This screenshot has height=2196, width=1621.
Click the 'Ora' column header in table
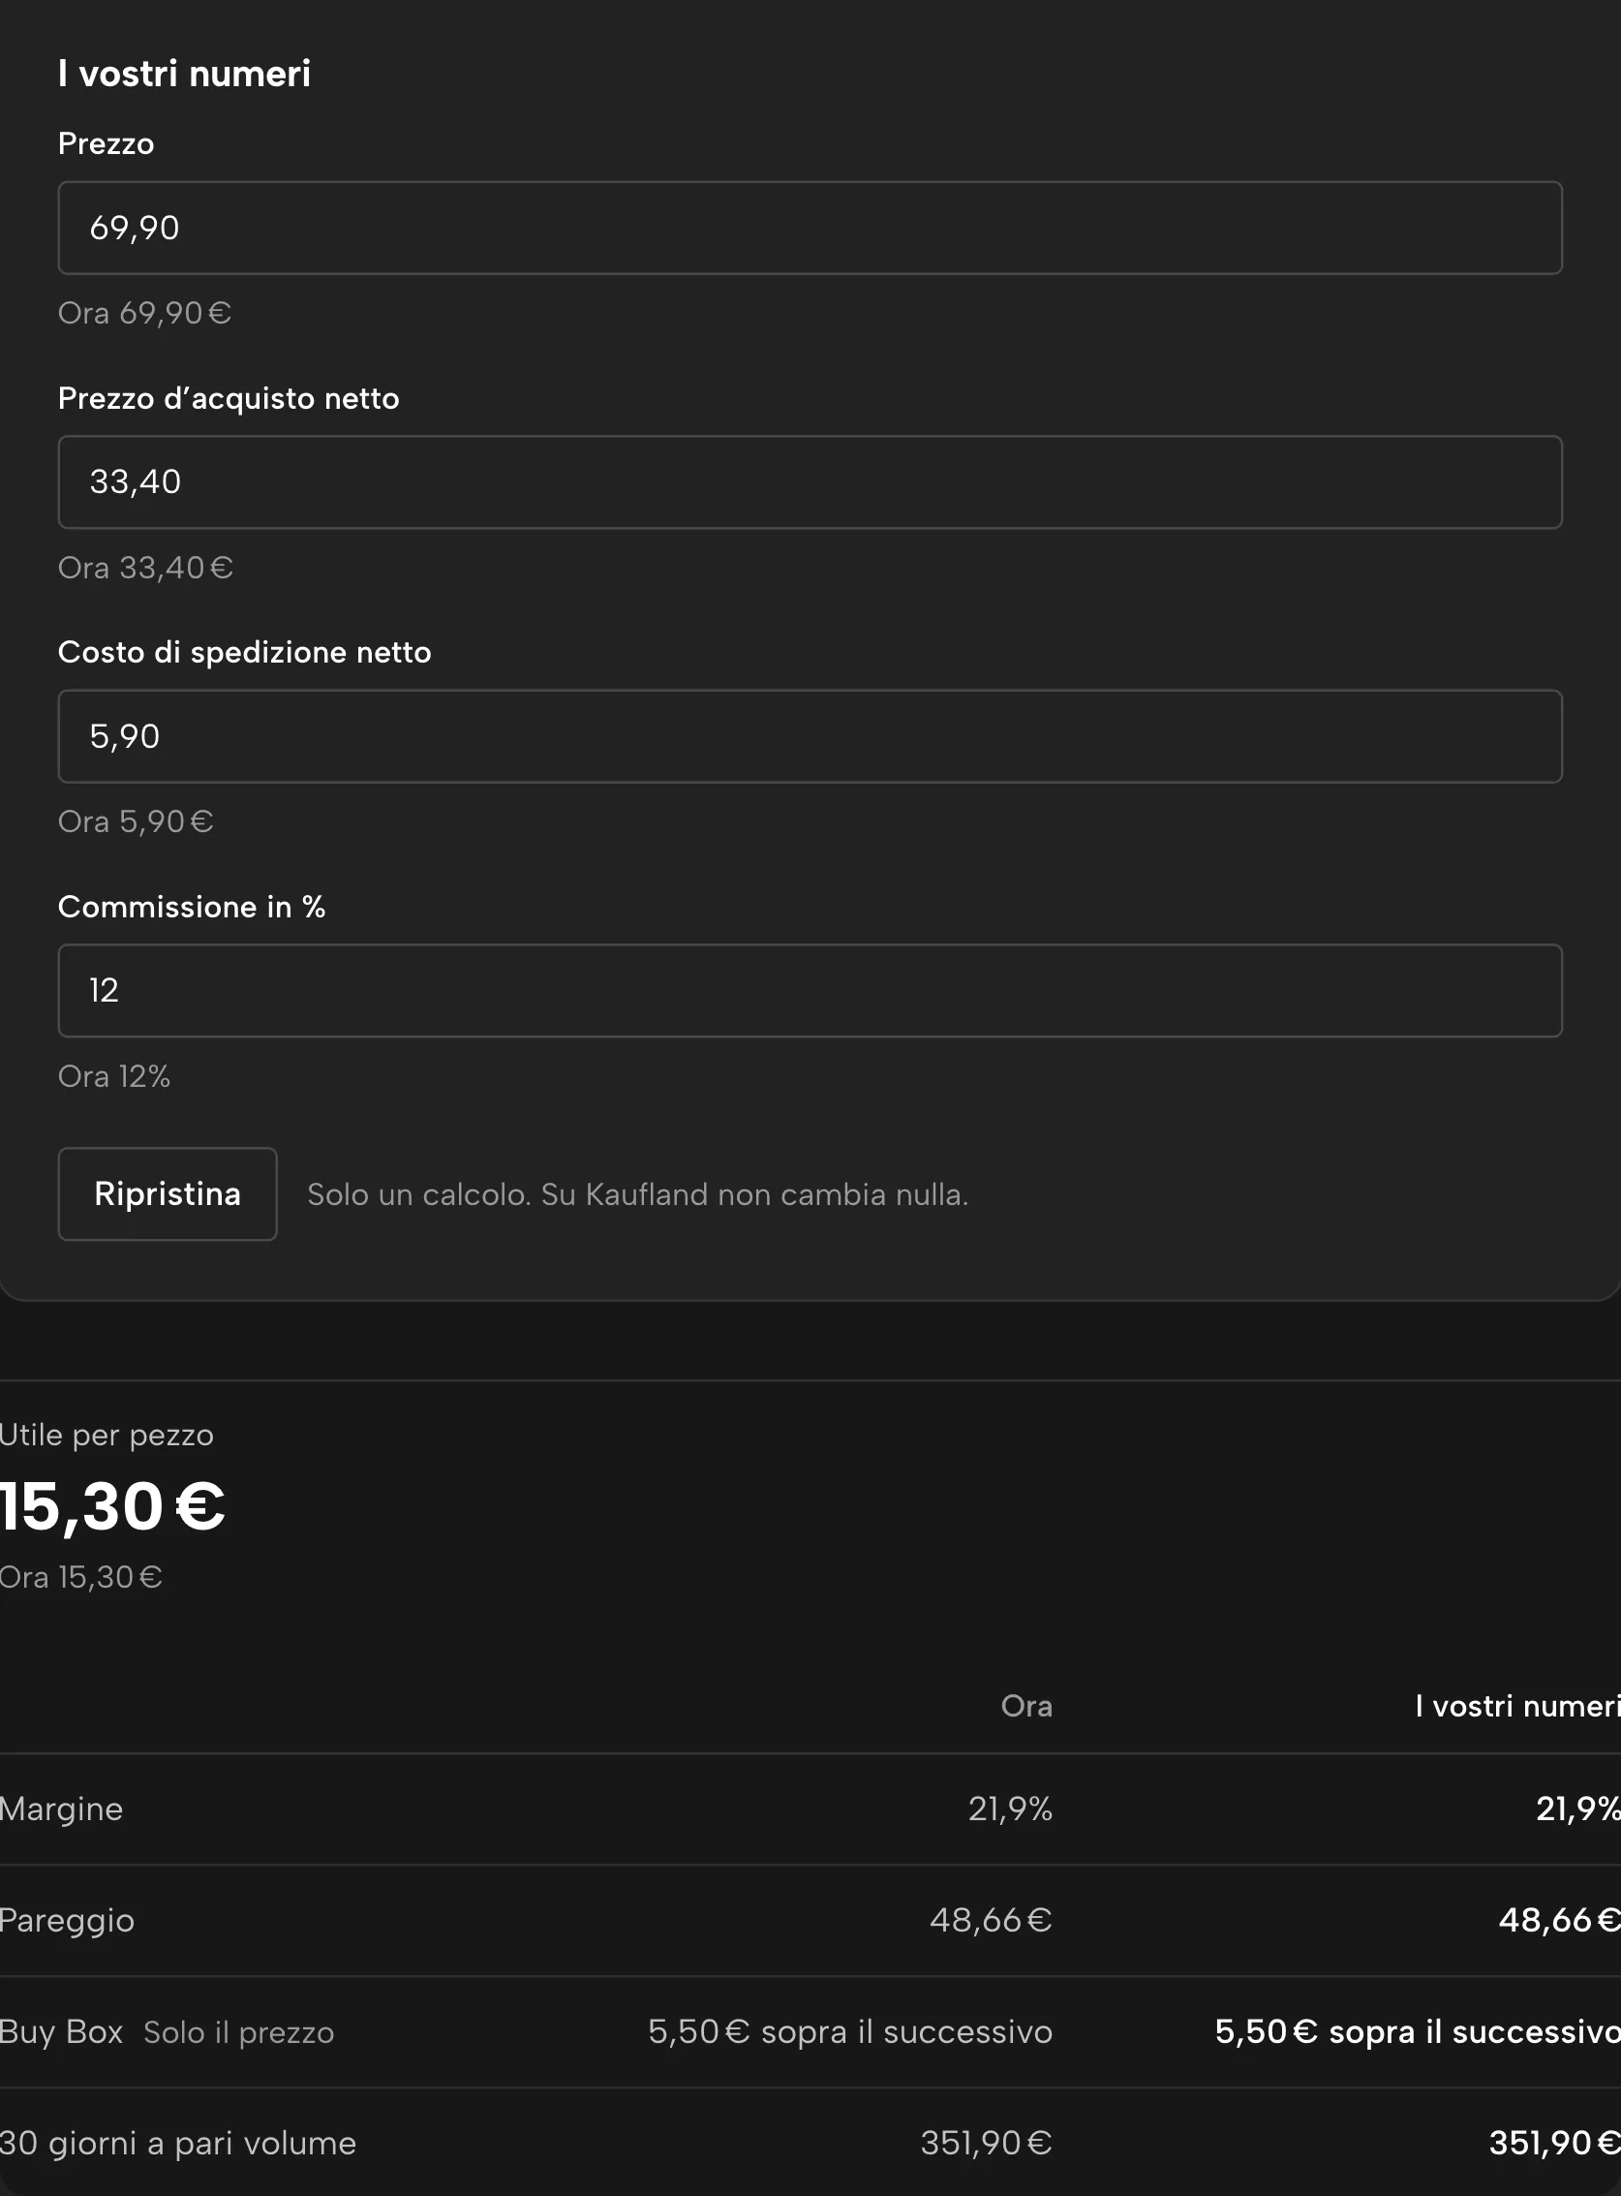point(1026,1706)
